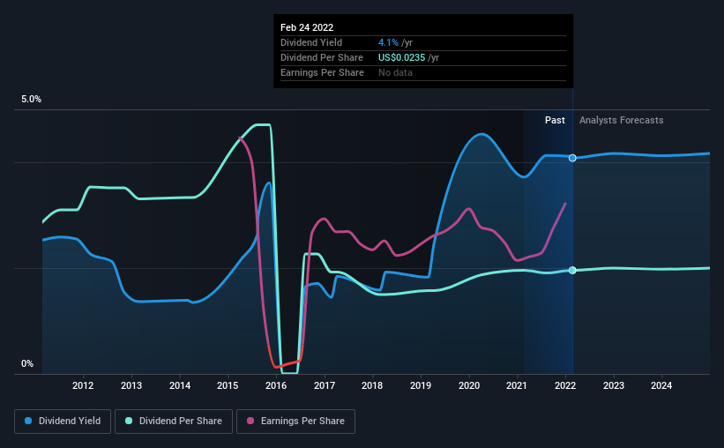Toggle the Dividend Yield legend button
The image size is (724, 448).
[x=63, y=422]
